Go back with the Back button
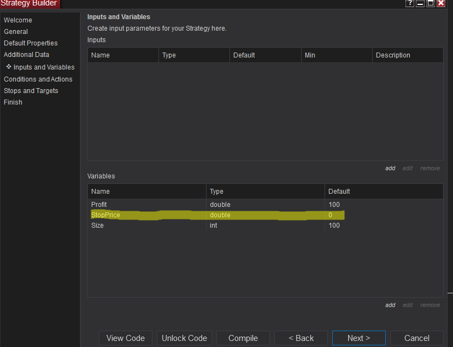 click(301, 338)
